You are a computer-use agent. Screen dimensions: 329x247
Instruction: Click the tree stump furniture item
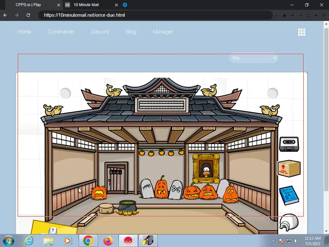click(x=107, y=208)
